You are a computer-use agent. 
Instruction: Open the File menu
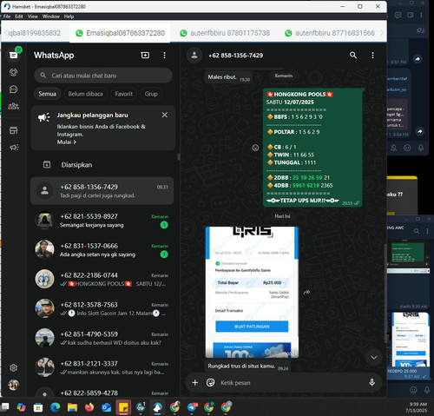7,17
